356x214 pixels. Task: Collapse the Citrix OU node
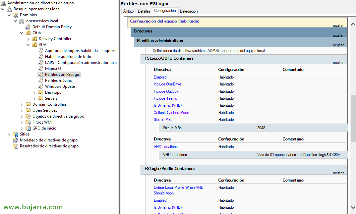coord(22,33)
